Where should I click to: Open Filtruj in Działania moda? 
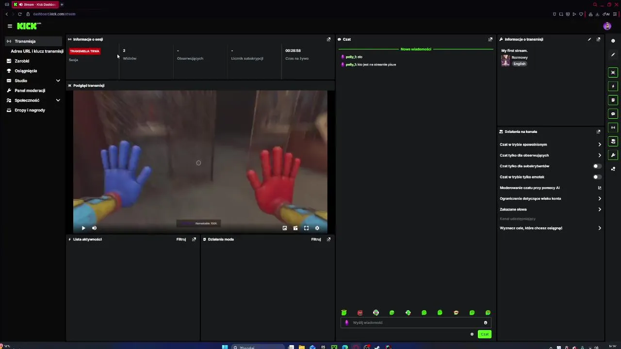click(316, 239)
